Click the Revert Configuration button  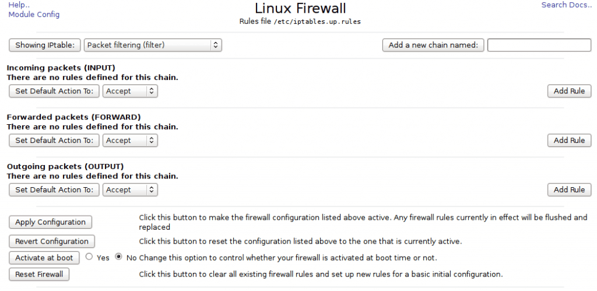click(52, 241)
